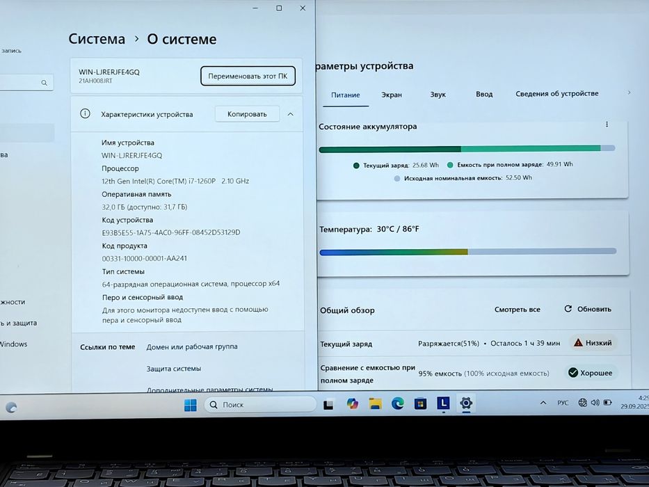Open Сведения об устройстве tab

click(557, 94)
